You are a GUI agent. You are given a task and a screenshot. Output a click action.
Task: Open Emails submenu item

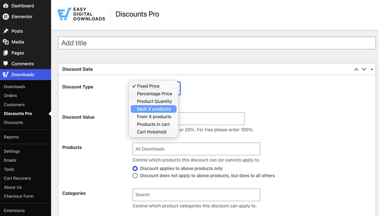tap(10, 160)
